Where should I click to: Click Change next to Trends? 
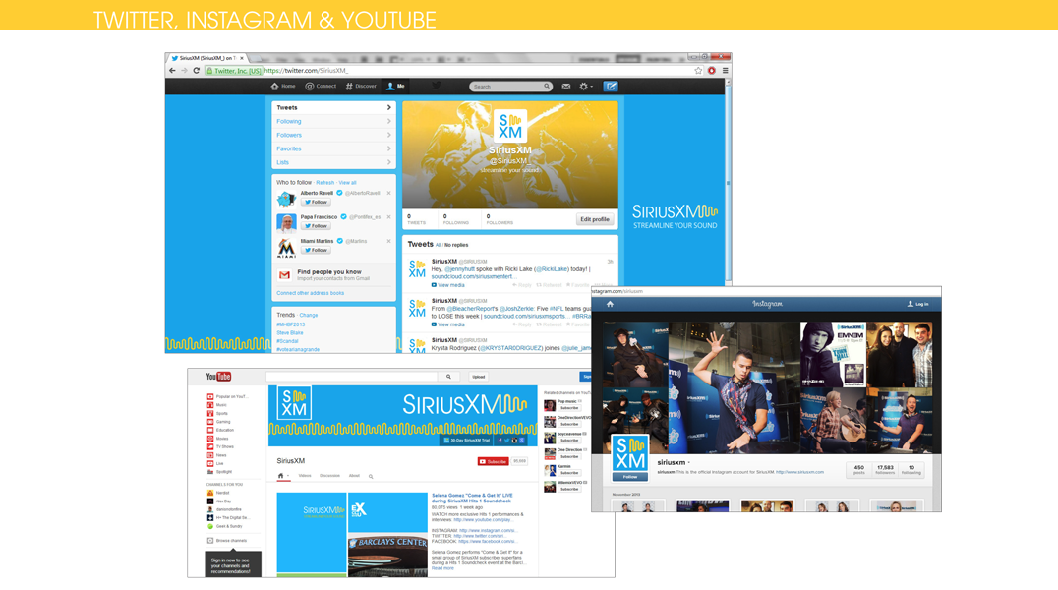point(309,316)
